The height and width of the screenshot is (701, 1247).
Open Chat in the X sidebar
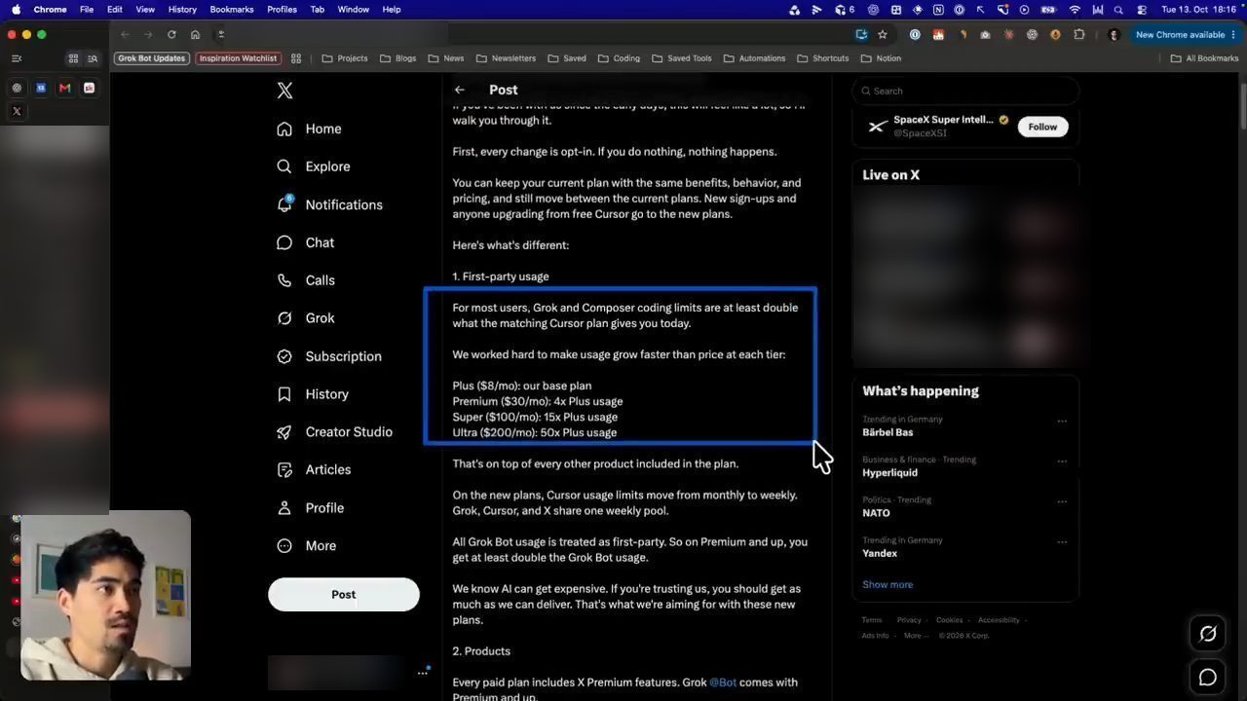305,242
